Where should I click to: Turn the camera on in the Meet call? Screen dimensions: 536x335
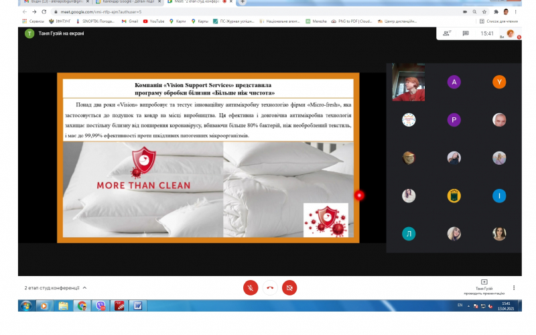289,288
